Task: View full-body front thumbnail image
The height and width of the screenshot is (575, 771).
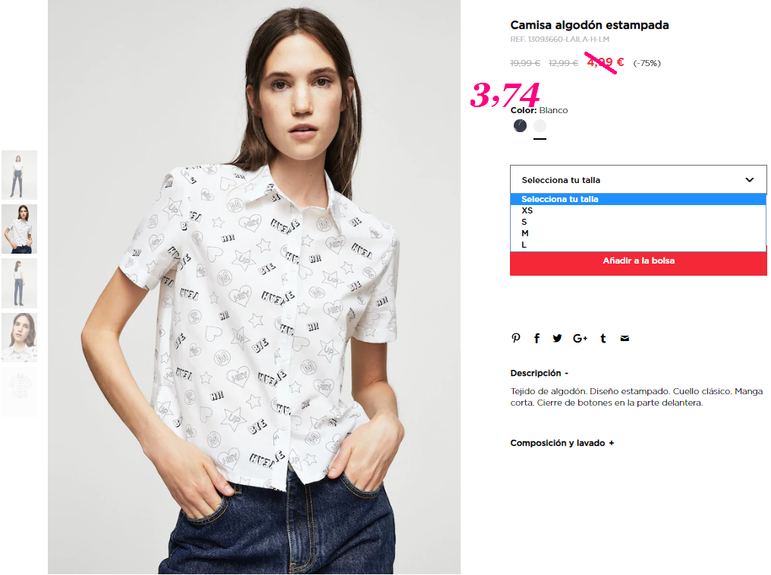Action: 19,175
